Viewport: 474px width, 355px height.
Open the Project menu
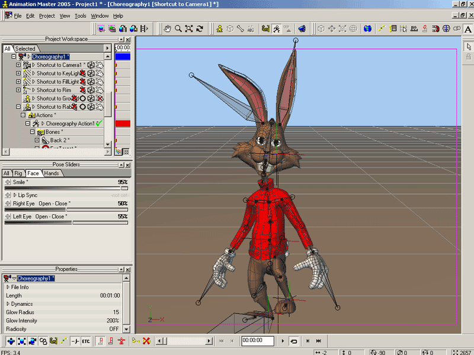47,16
